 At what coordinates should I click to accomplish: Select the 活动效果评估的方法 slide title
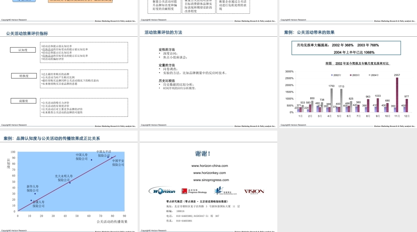[163, 33]
